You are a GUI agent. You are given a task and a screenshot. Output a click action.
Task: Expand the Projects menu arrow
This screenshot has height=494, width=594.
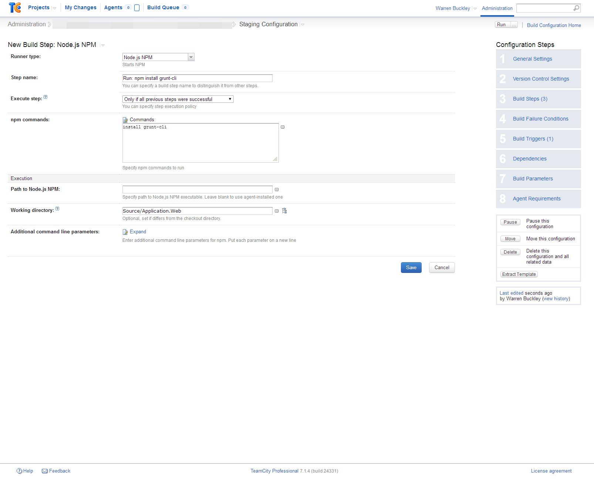[x=54, y=8]
